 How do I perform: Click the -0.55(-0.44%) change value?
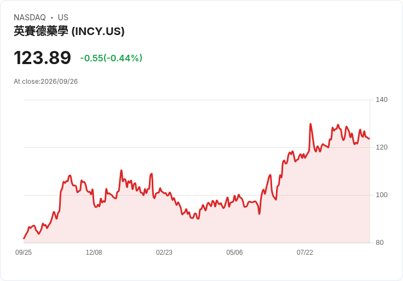(111, 58)
